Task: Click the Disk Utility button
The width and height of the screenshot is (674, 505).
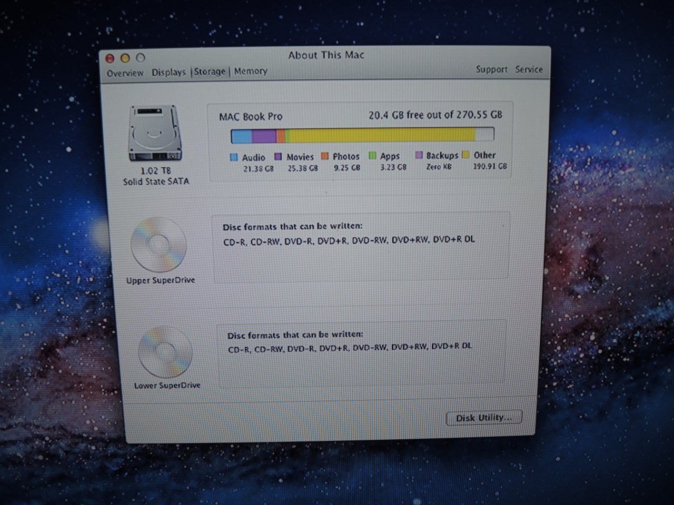Action: coord(484,418)
